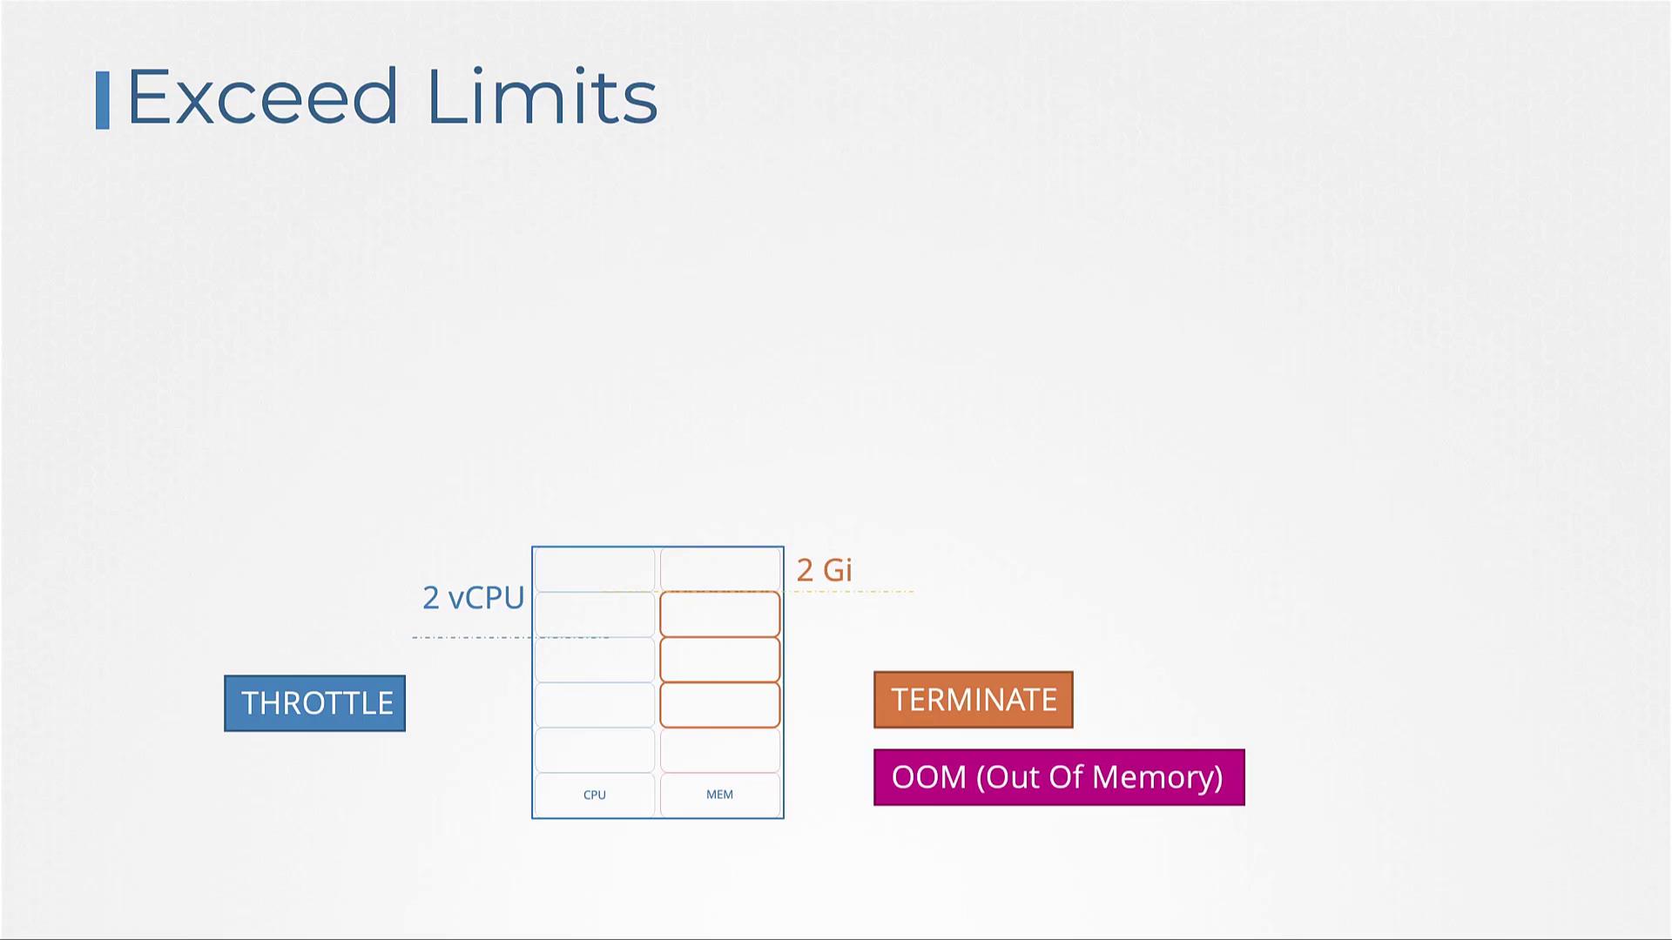1672x940 pixels.
Task: Click the THROTTLE button
Action: point(316,702)
